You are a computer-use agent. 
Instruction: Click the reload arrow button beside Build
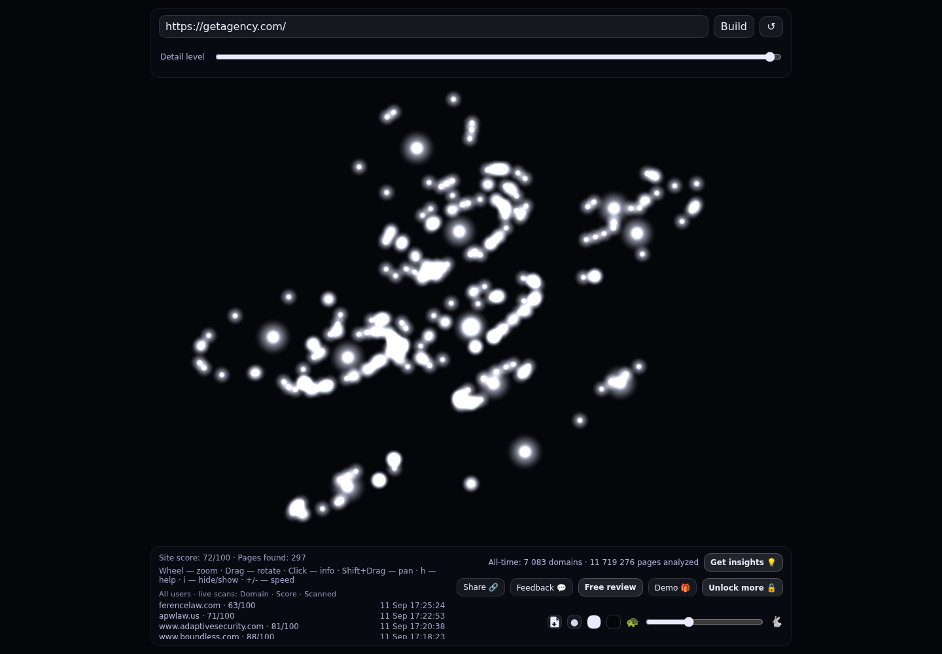coord(771,27)
